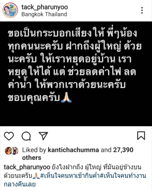Tap the "Liked by" text

pos(34,150)
